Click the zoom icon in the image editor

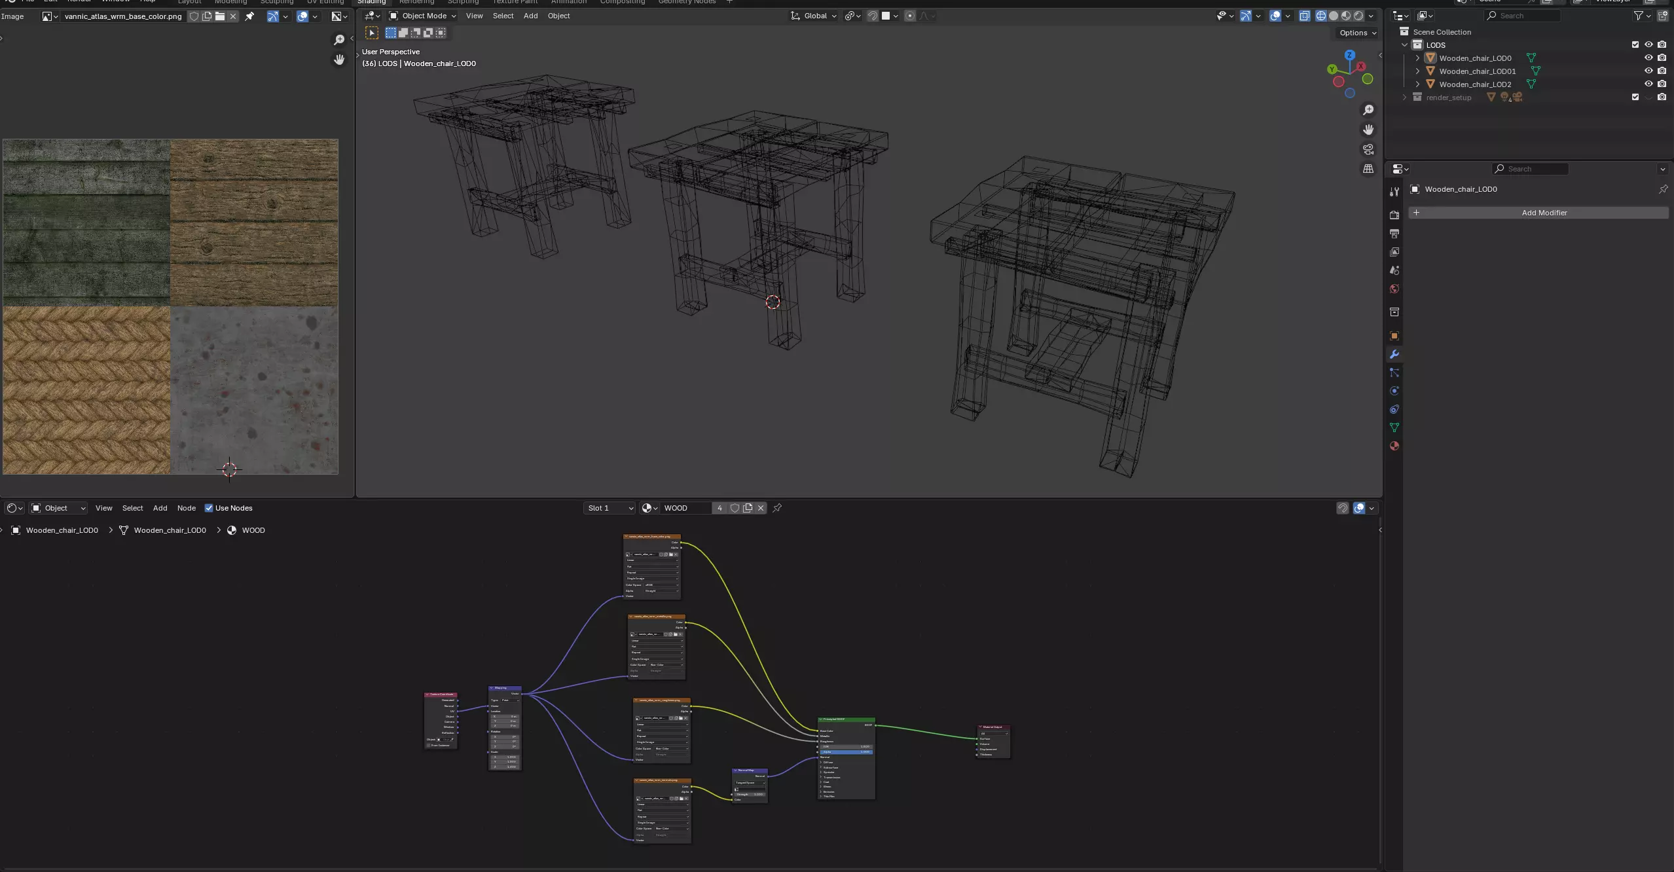click(339, 40)
